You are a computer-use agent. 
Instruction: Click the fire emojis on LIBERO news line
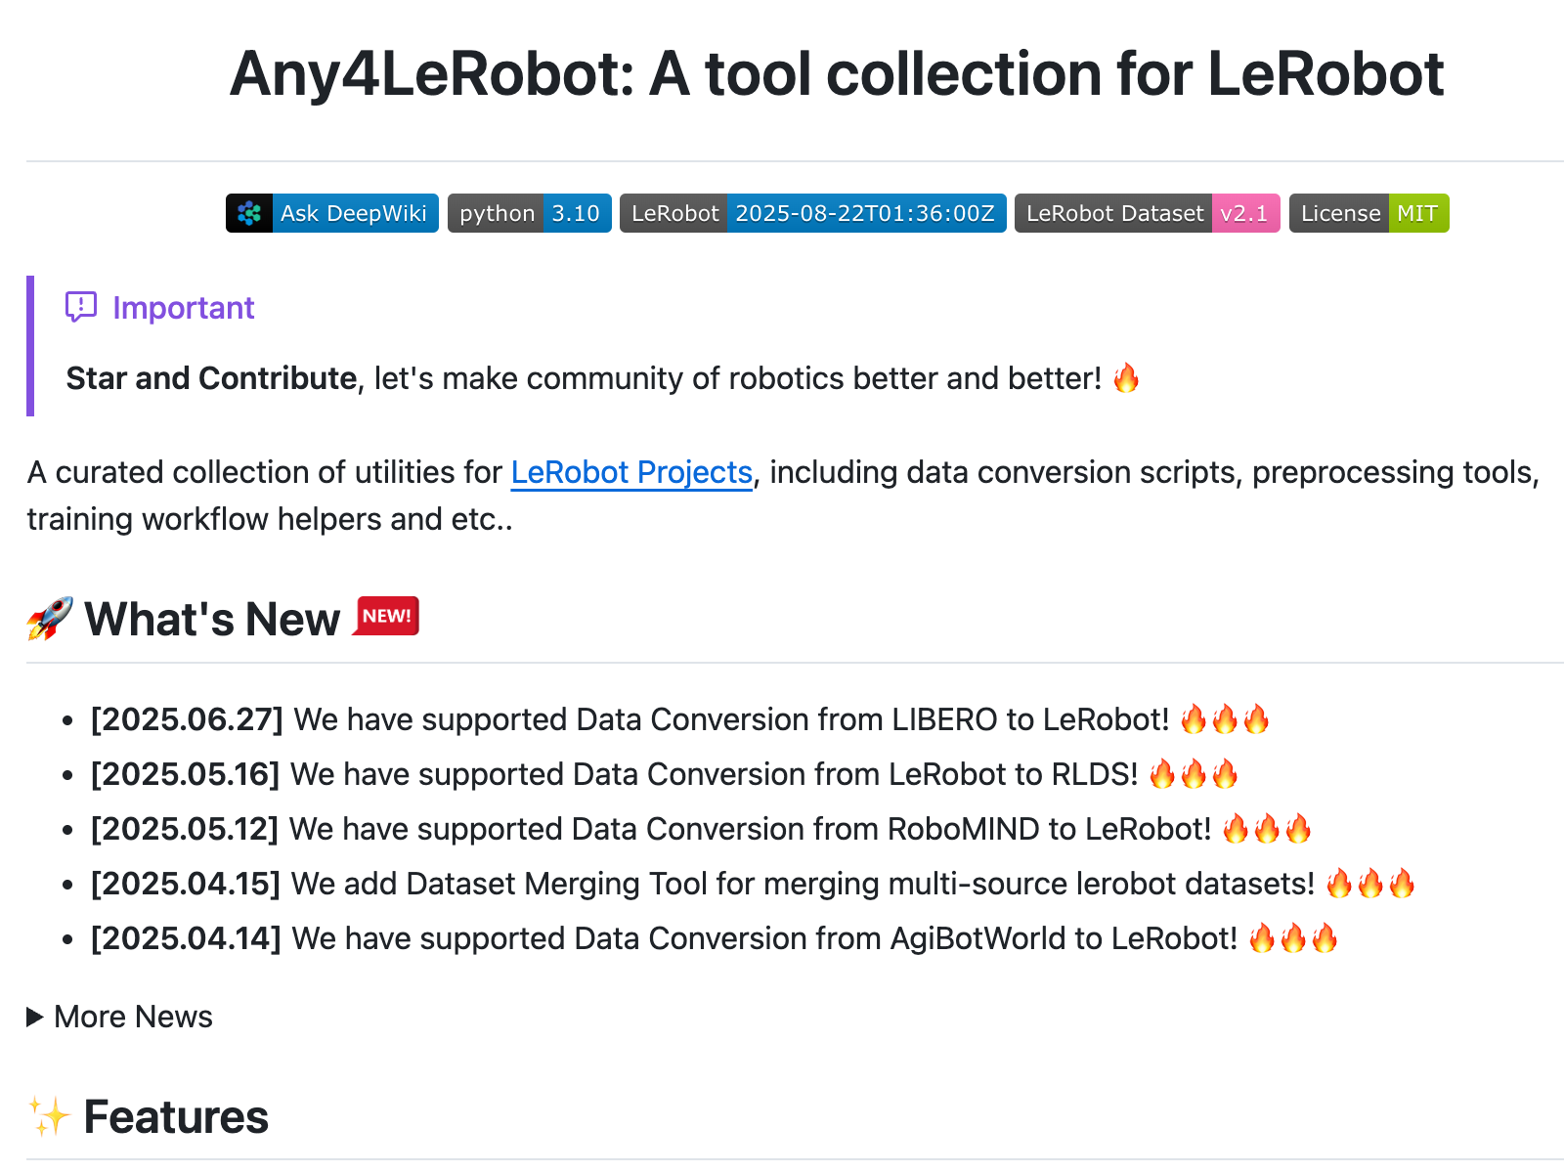[x=1224, y=719]
